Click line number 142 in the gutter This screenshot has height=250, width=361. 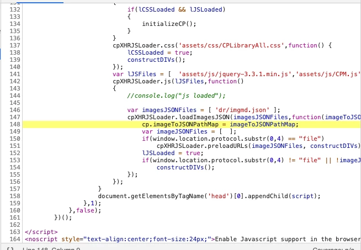point(15,81)
